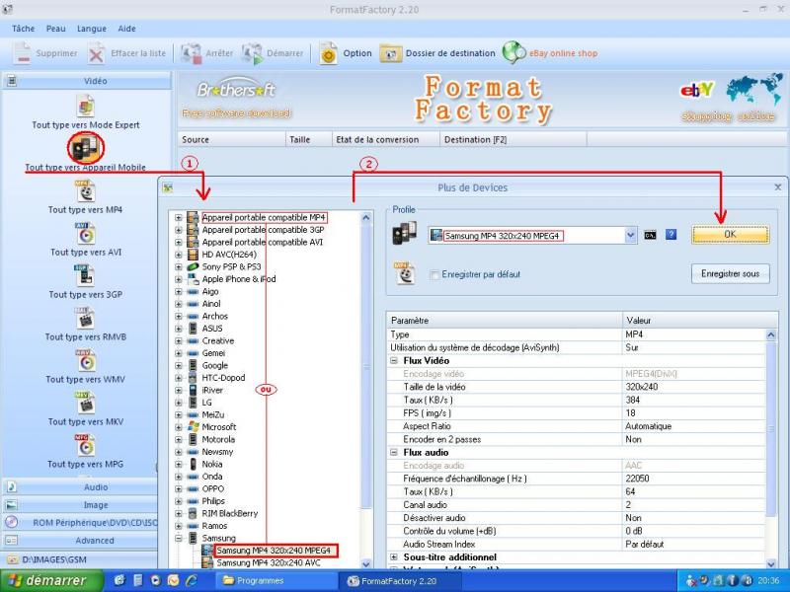Select Tout type vers MKV icon

[x=86, y=403]
